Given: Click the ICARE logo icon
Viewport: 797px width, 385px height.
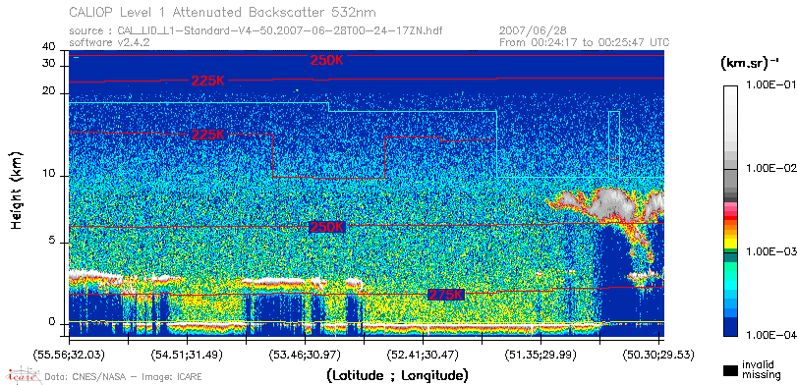Looking at the screenshot, I should (23, 375).
